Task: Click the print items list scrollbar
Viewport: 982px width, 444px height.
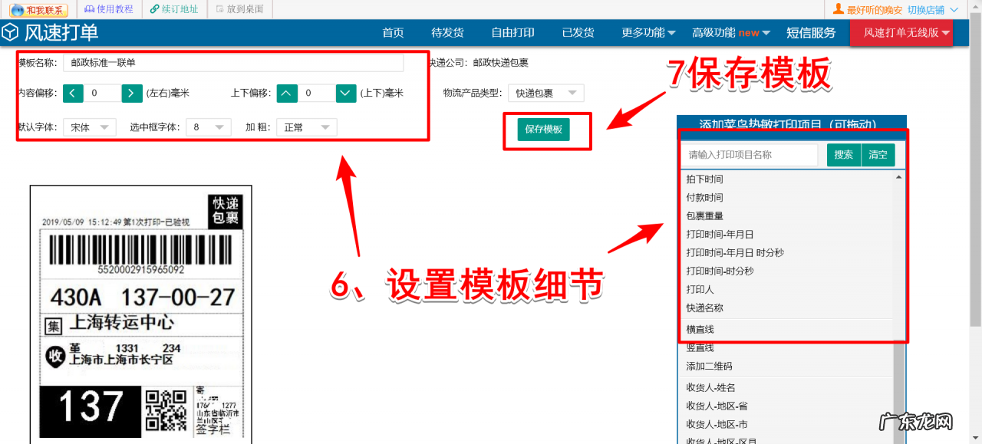Action: (899, 253)
